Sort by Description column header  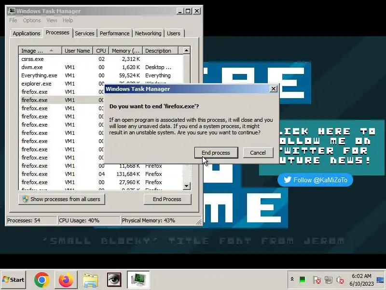(x=160, y=51)
